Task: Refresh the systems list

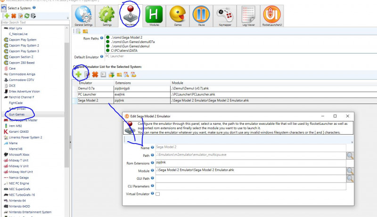Action: tap(27, 16)
